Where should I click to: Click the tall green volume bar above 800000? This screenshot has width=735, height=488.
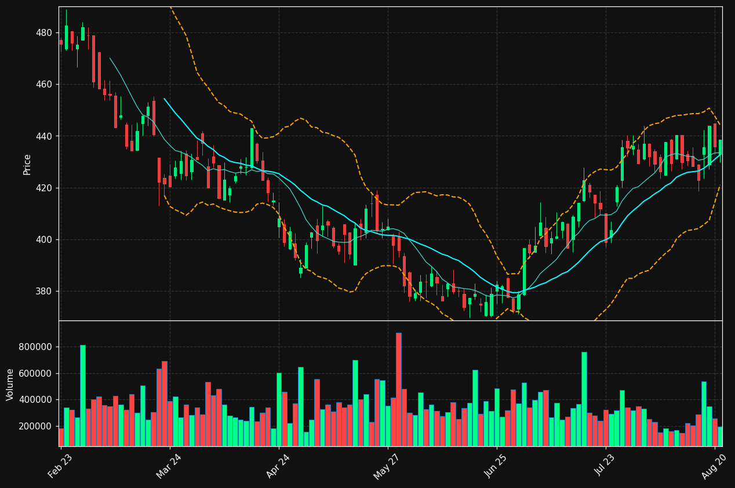coord(83,395)
